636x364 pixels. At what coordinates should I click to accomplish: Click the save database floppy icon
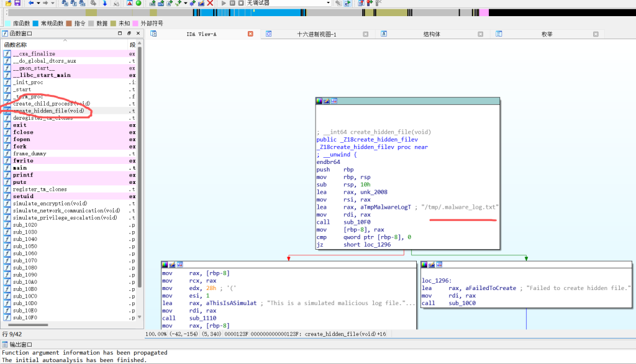(x=17, y=3)
